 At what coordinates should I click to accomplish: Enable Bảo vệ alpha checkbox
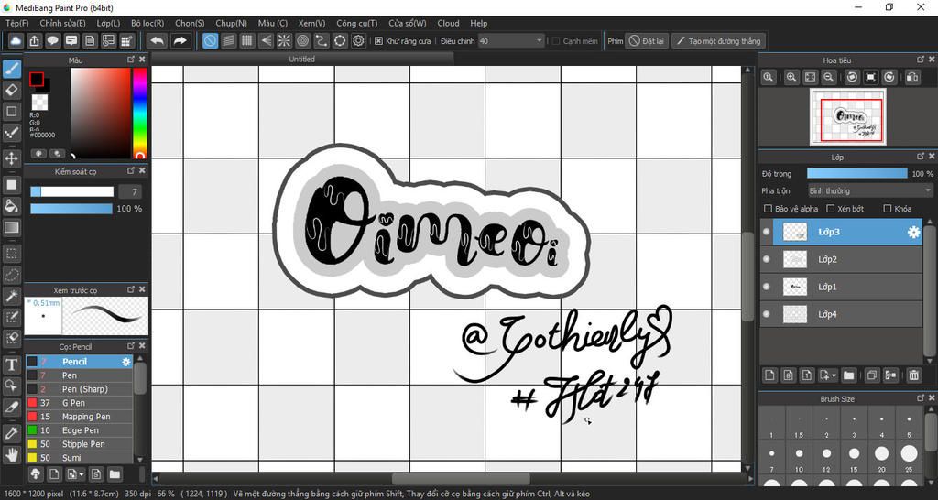(x=769, y=209)
